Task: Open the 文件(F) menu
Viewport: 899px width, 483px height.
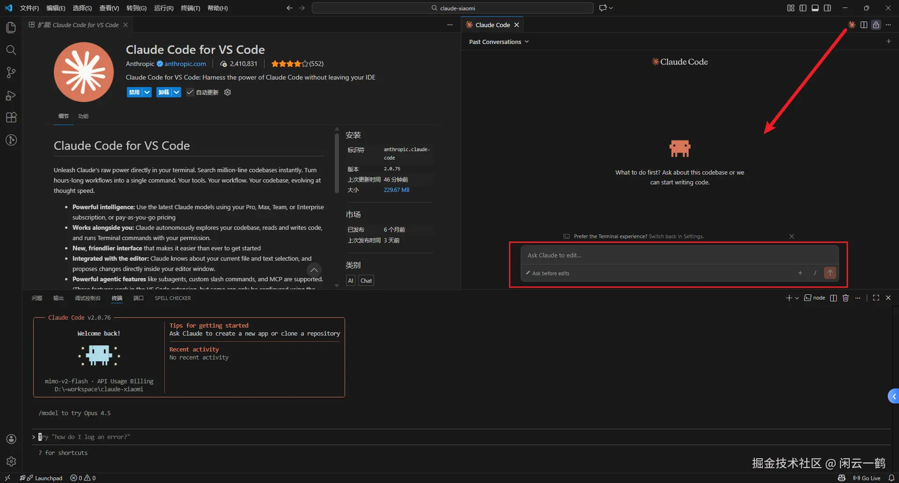Action: 29,8
